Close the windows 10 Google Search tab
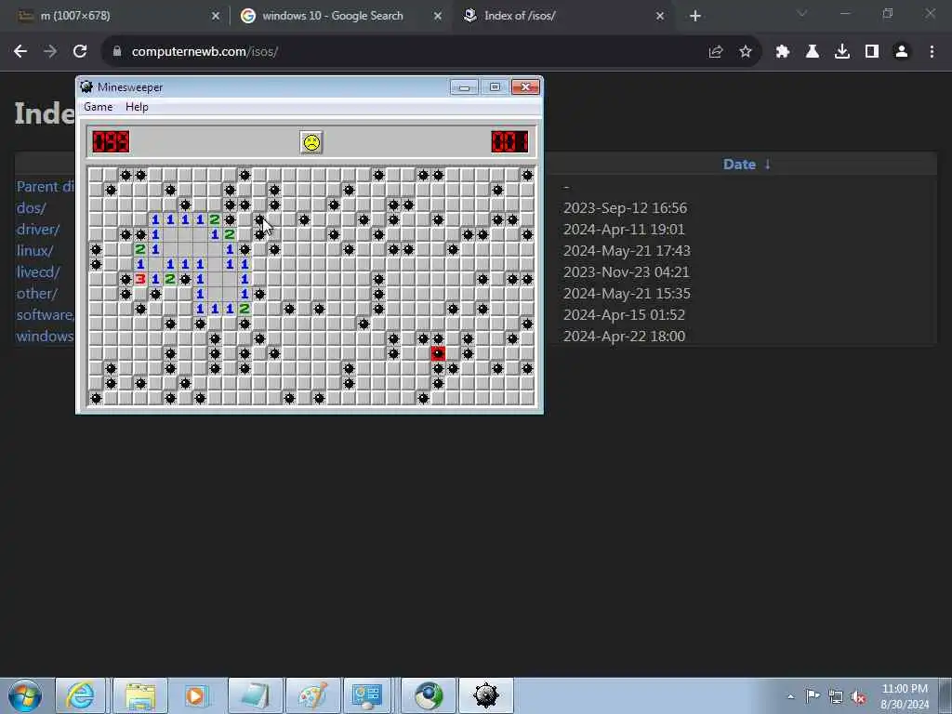952x714 pixels. 438,16
